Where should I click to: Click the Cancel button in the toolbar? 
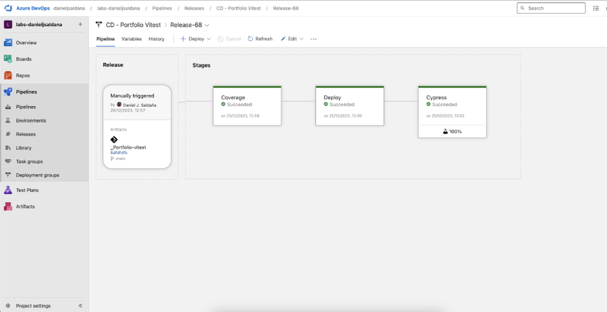229,39
